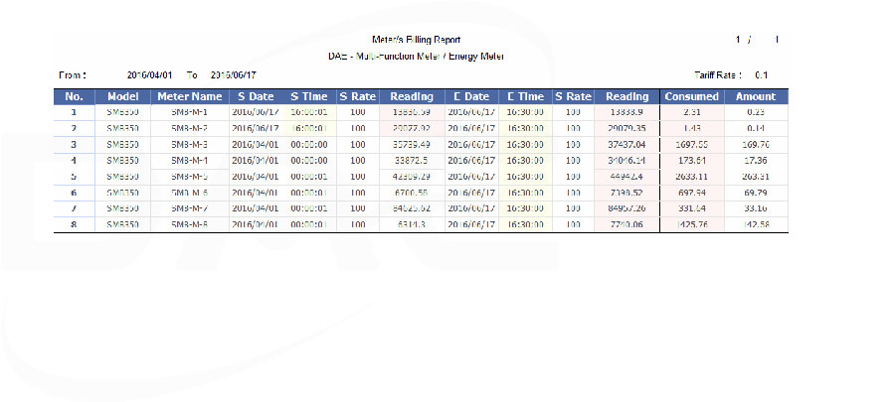Click the E Time column header
Screen dimensions: 895x402
point(526,97)
